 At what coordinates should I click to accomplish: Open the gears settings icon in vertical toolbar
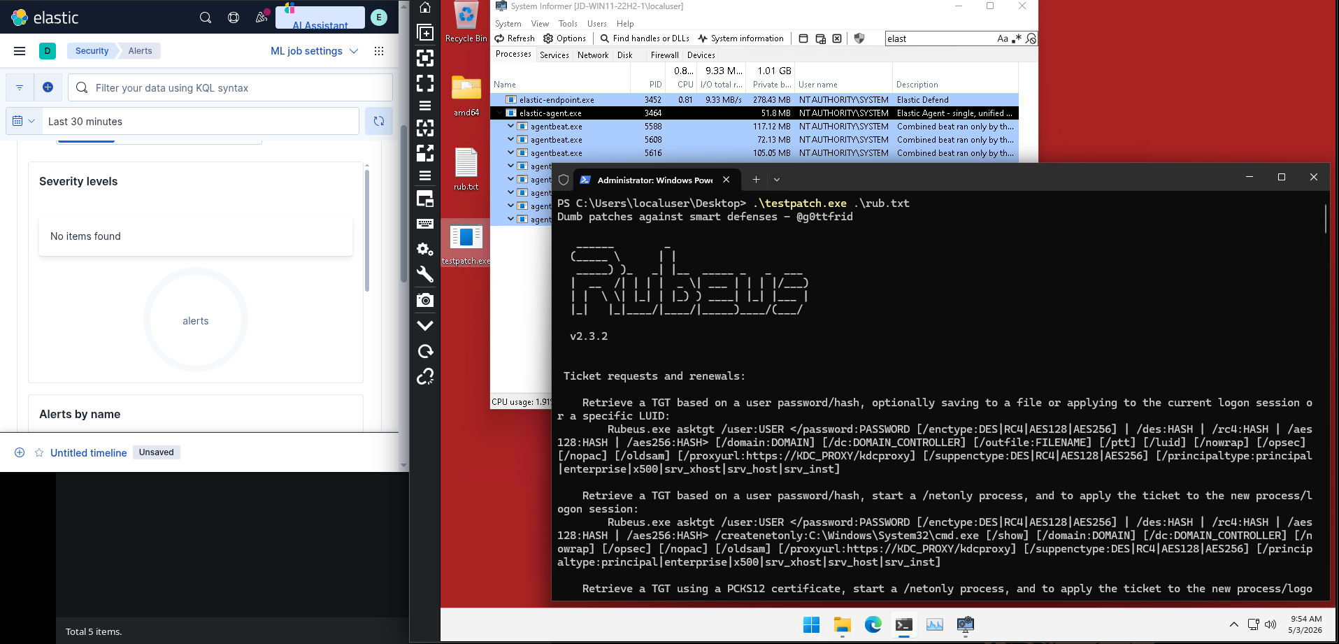click(425, 249)
